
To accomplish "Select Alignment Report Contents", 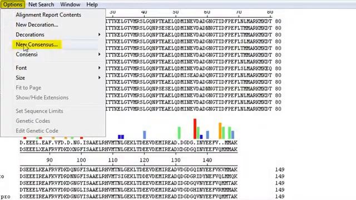I will tap(48, 15).
